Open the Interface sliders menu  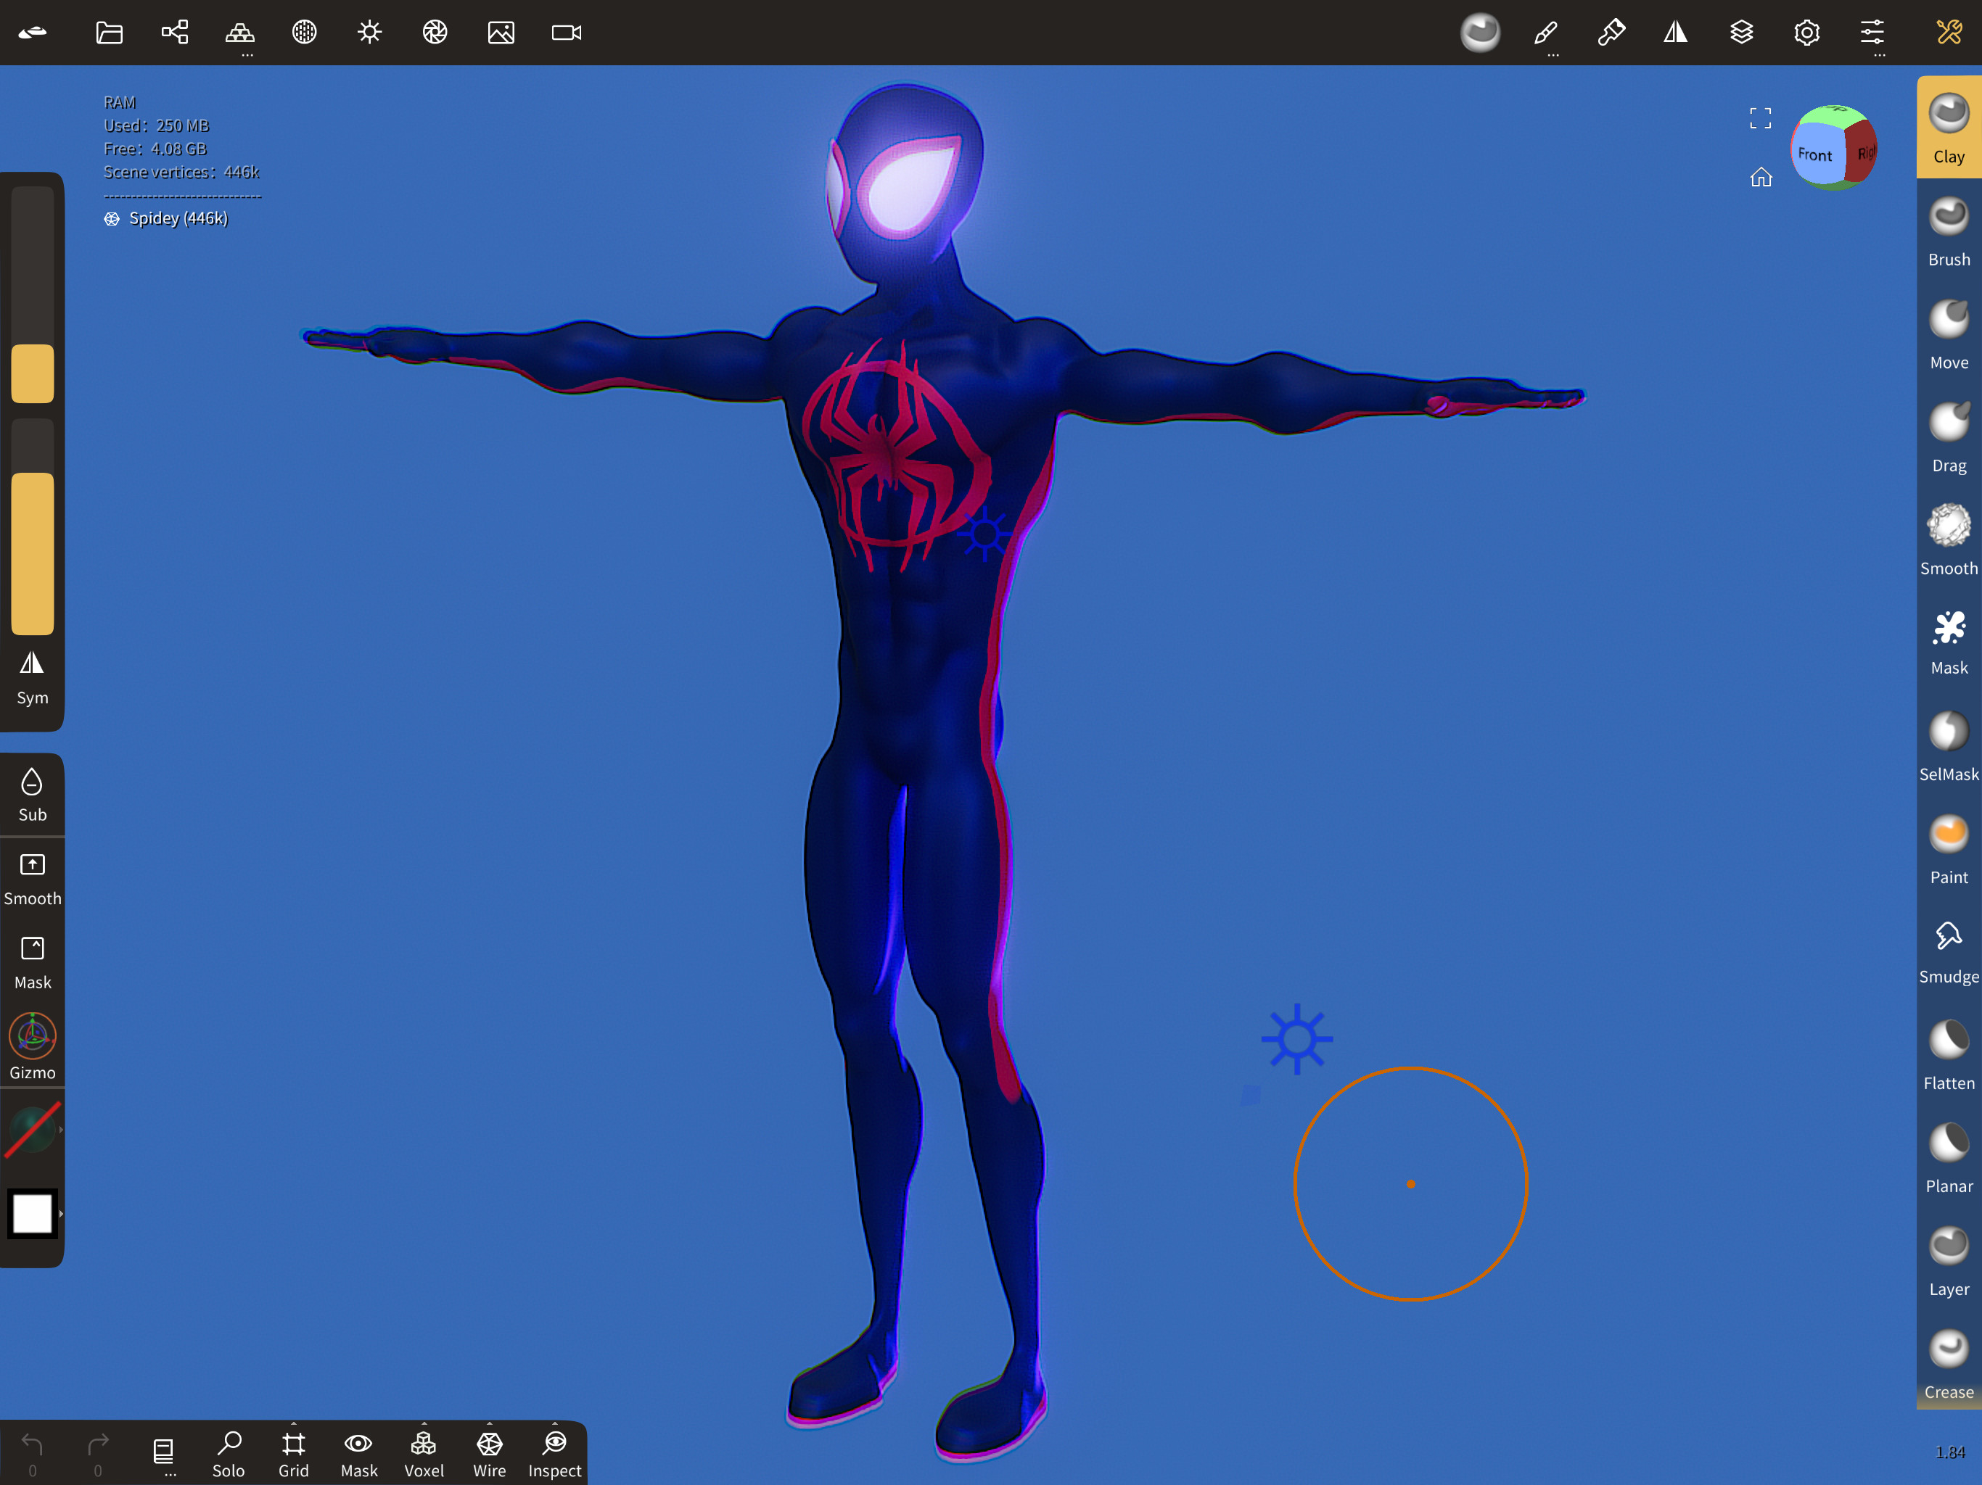point(1872,33)
